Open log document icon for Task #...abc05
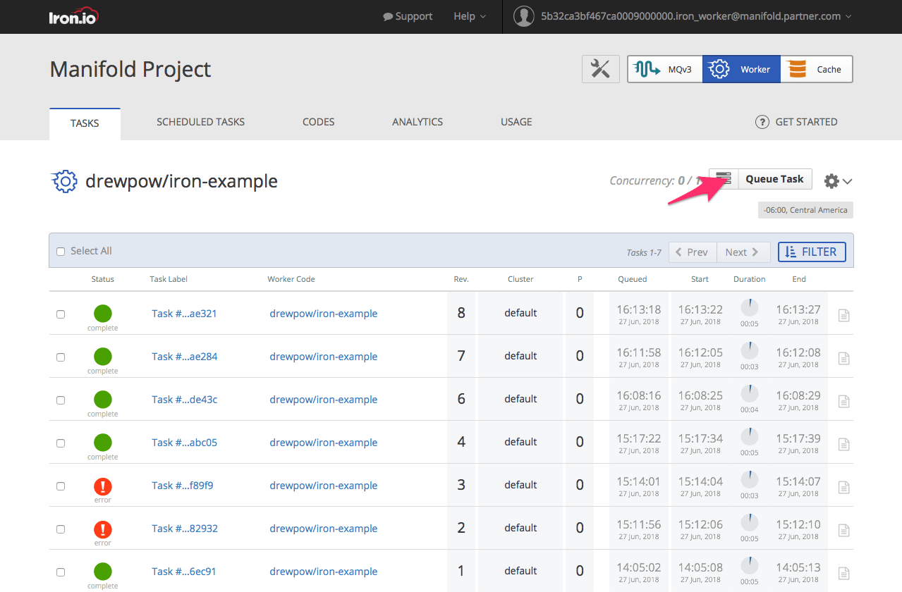The image size is (902, 592). (843, 445)
